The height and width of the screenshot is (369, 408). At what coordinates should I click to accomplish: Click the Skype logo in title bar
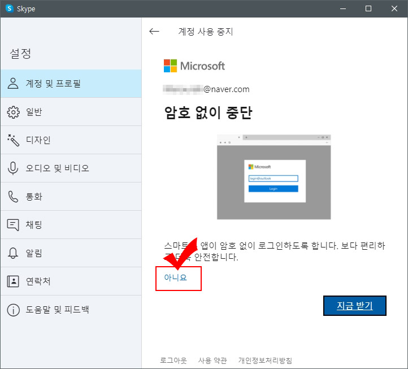tap(10, 8)
